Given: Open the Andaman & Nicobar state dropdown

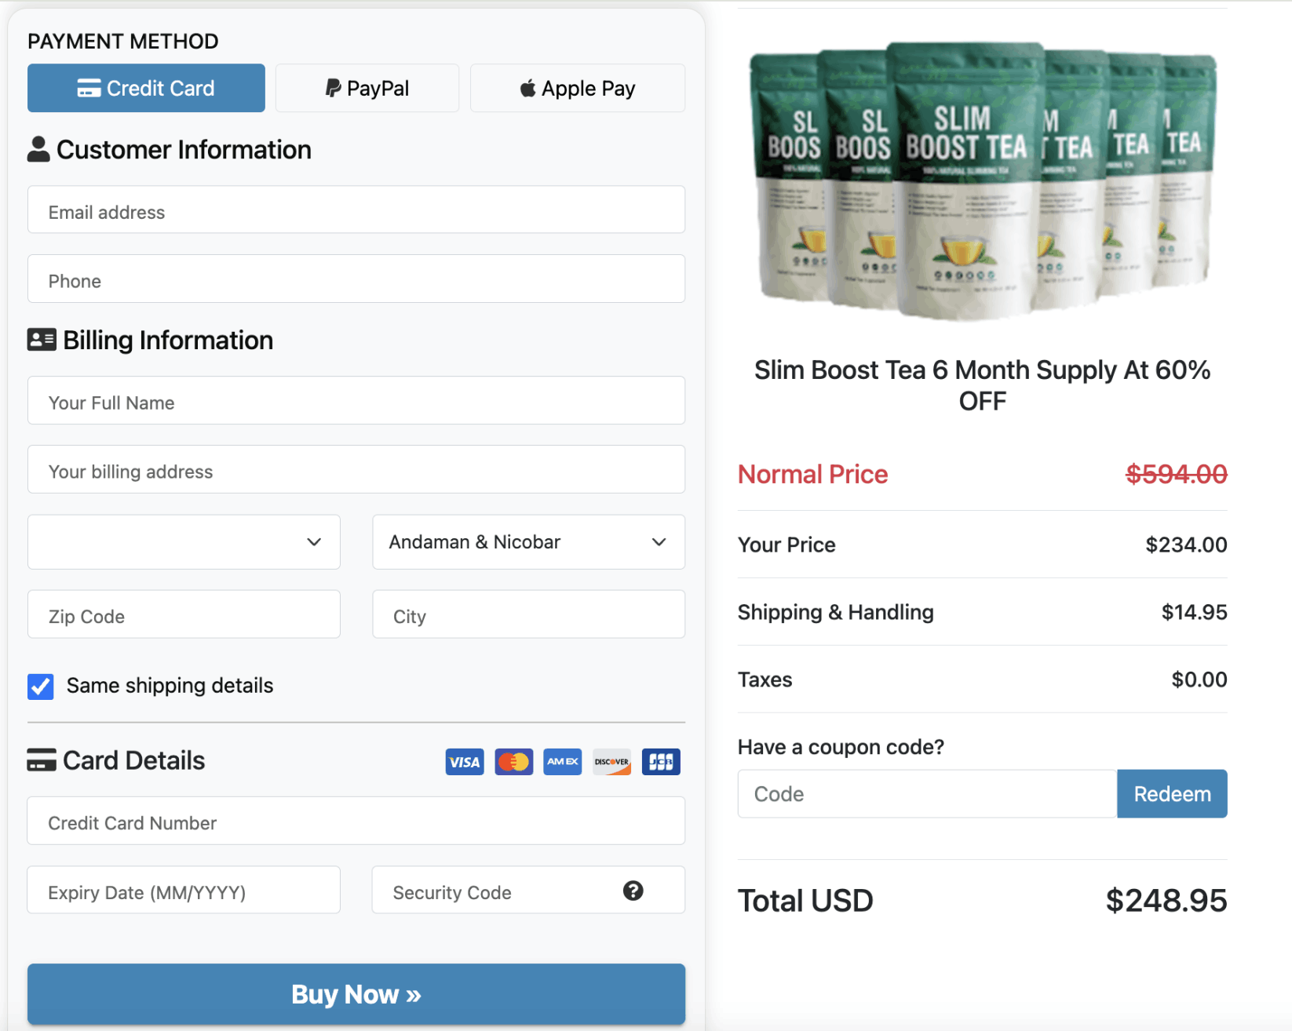Looking at the screenshot, I should click(527, 541).
